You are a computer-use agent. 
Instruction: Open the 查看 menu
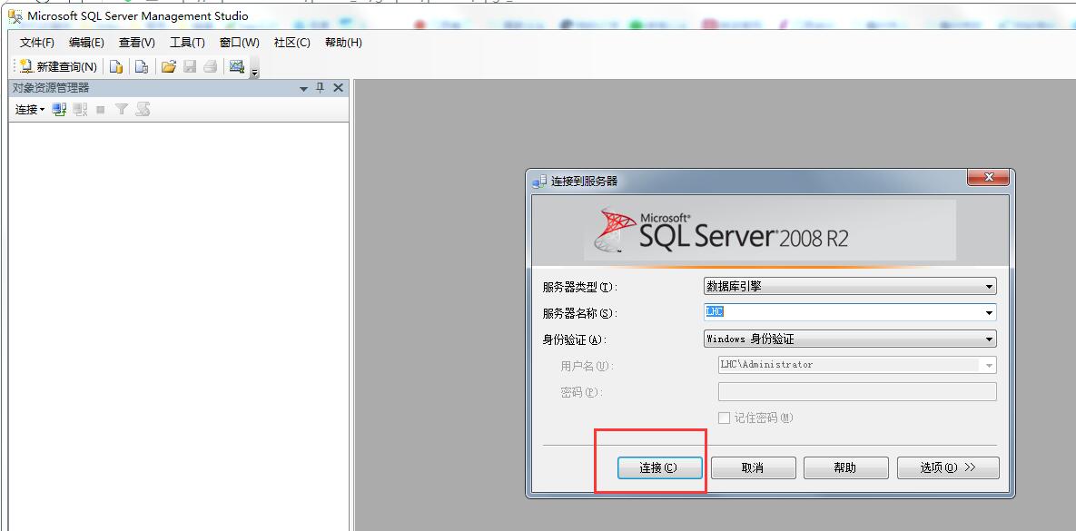pyautogui.click(x=134, y=42)
